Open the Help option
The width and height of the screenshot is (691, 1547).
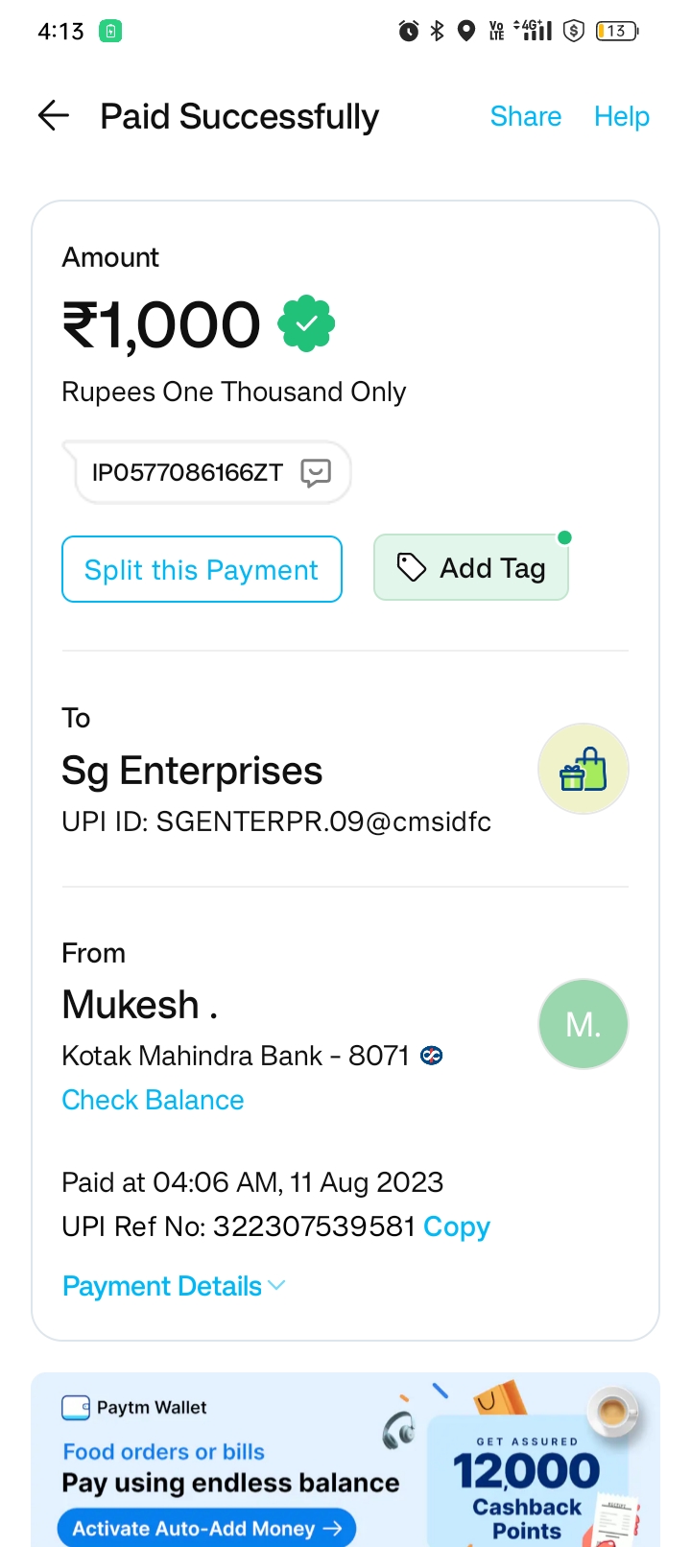pos(621,116)
